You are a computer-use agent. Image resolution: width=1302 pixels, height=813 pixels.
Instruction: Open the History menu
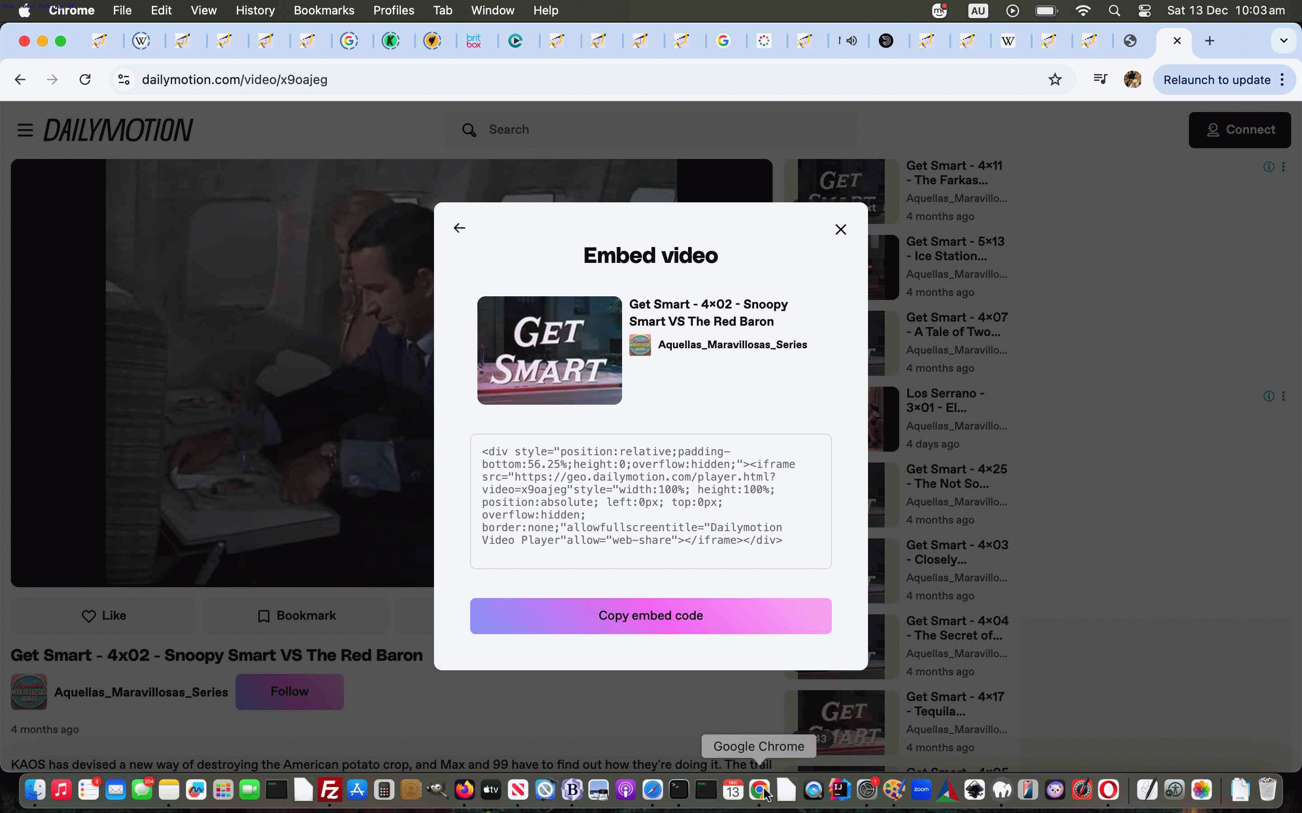[255, 10]
